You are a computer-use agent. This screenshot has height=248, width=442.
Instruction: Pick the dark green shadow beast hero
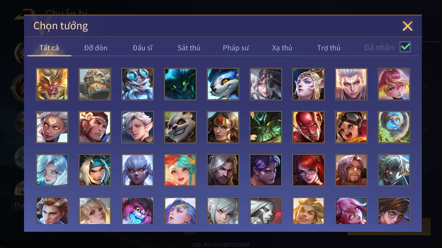tap(180, 84)
